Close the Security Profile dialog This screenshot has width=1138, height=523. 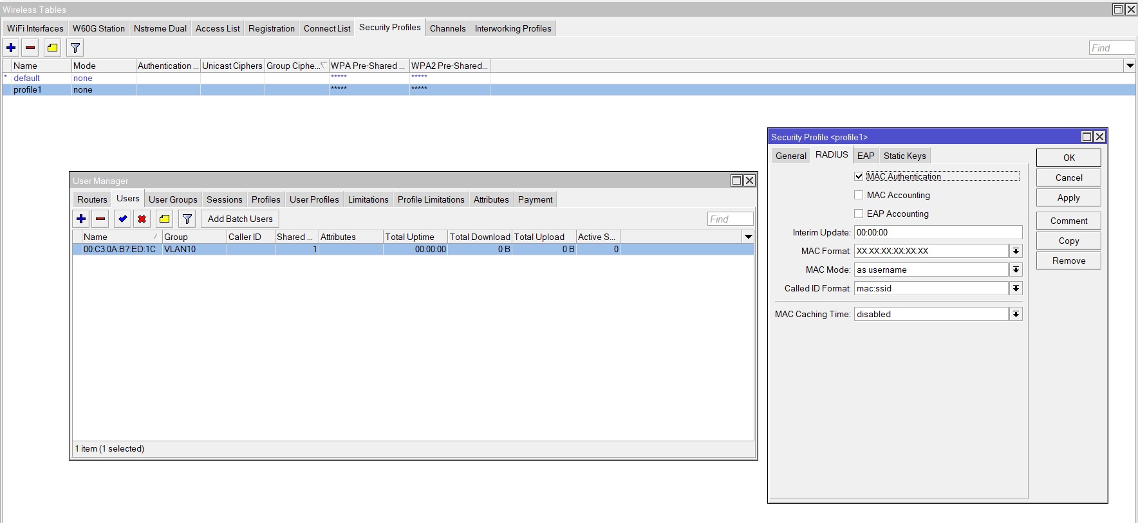coord(1100,137)
